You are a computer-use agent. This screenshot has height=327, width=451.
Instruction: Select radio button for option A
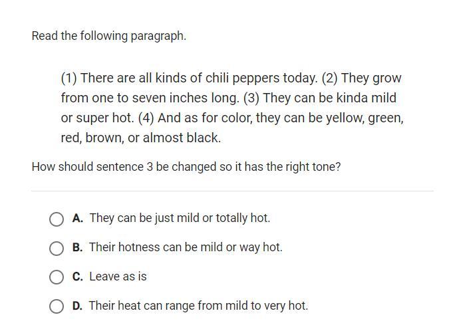(x=57, y=219)
